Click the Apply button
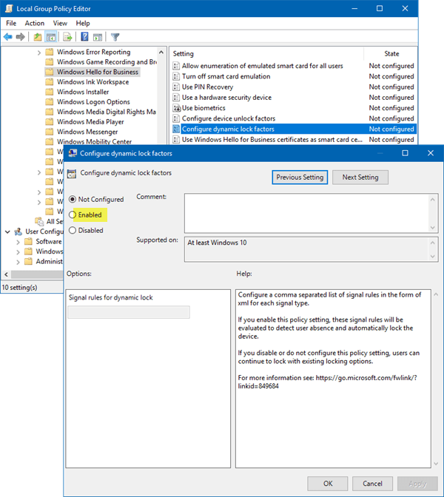This screenshot has height=497, width=444. click(417, 484)
